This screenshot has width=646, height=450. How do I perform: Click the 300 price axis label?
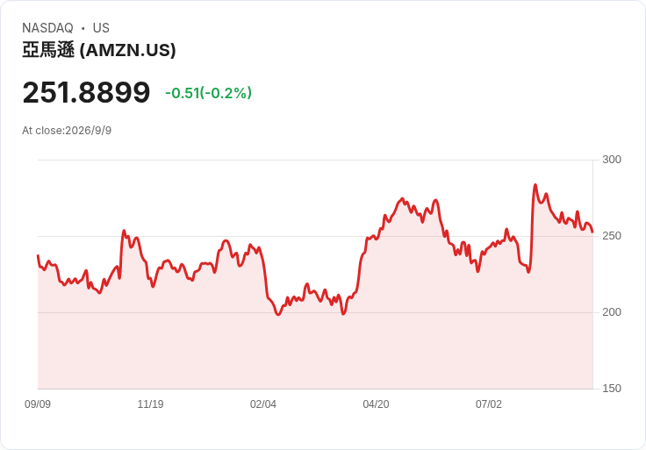(612, 160)
